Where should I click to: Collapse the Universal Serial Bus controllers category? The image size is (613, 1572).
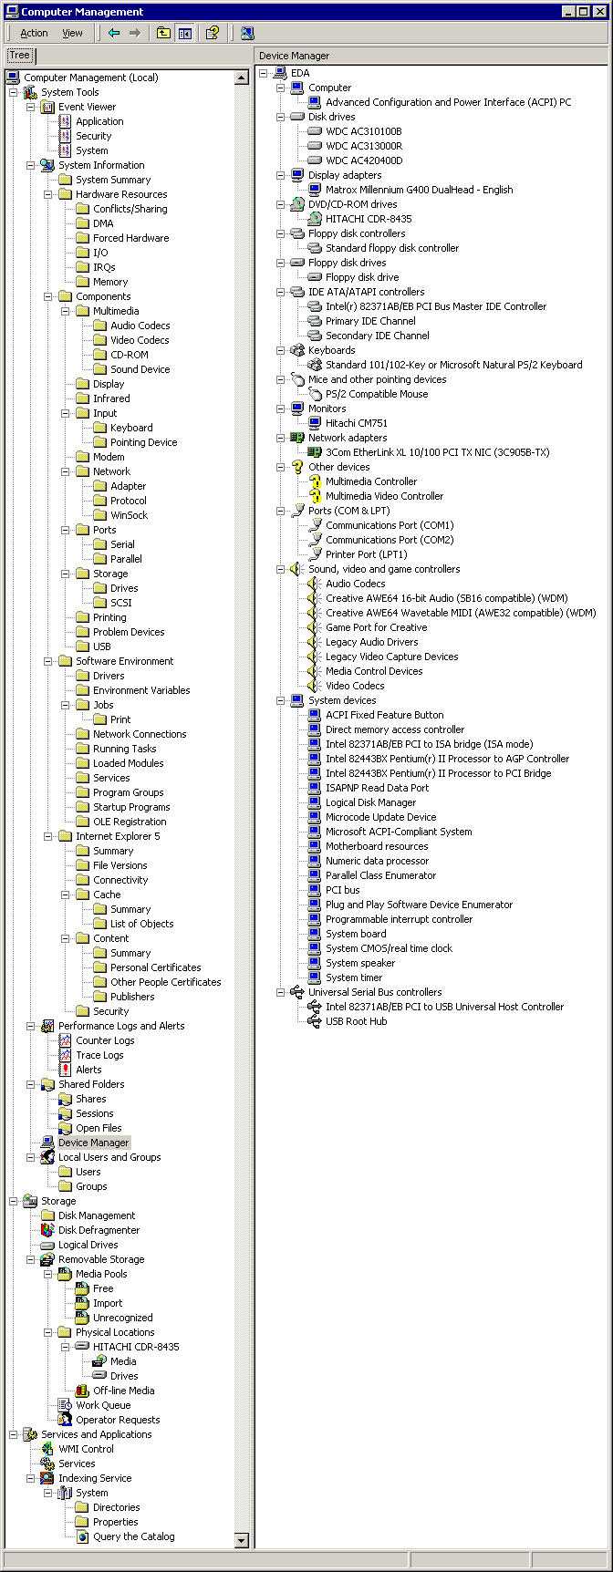[281, 992]
